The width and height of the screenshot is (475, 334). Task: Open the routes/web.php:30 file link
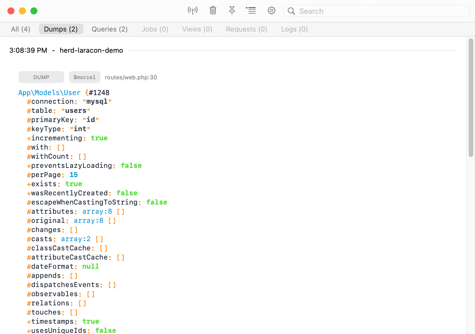pos(131,77)
